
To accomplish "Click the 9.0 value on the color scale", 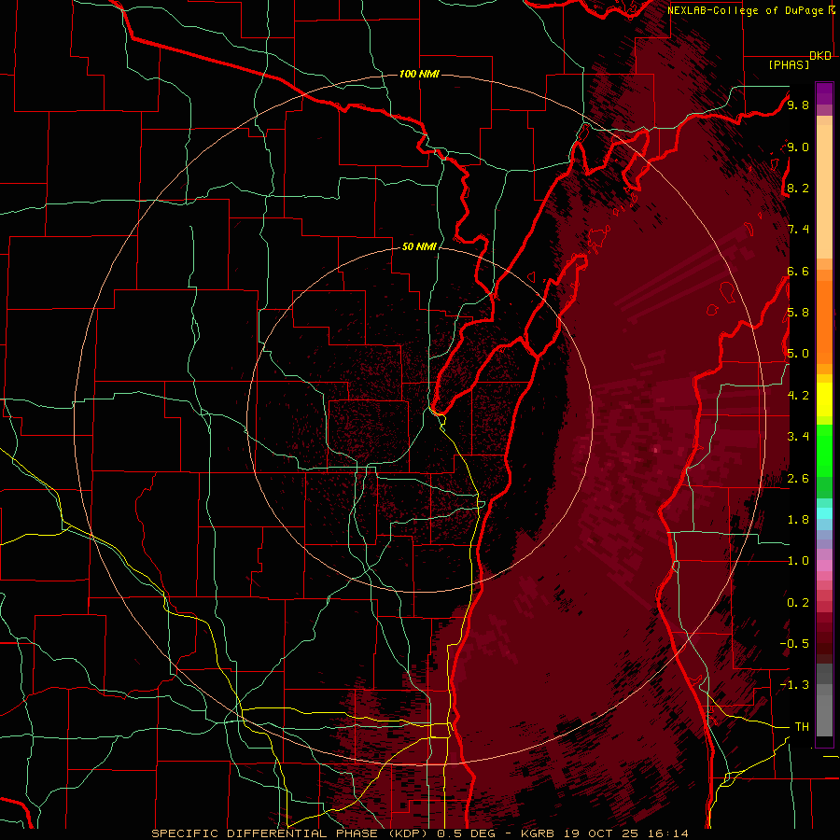I will [x=798, y=147].
